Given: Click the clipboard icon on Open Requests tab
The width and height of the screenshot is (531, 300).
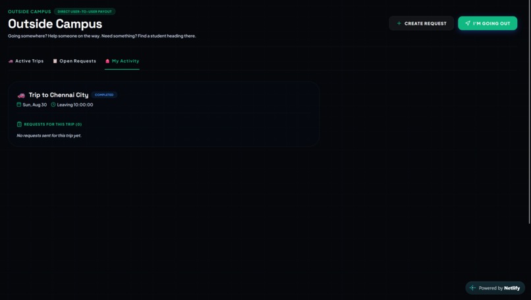Looking at the screenshot, I should (x=55, y=61).
